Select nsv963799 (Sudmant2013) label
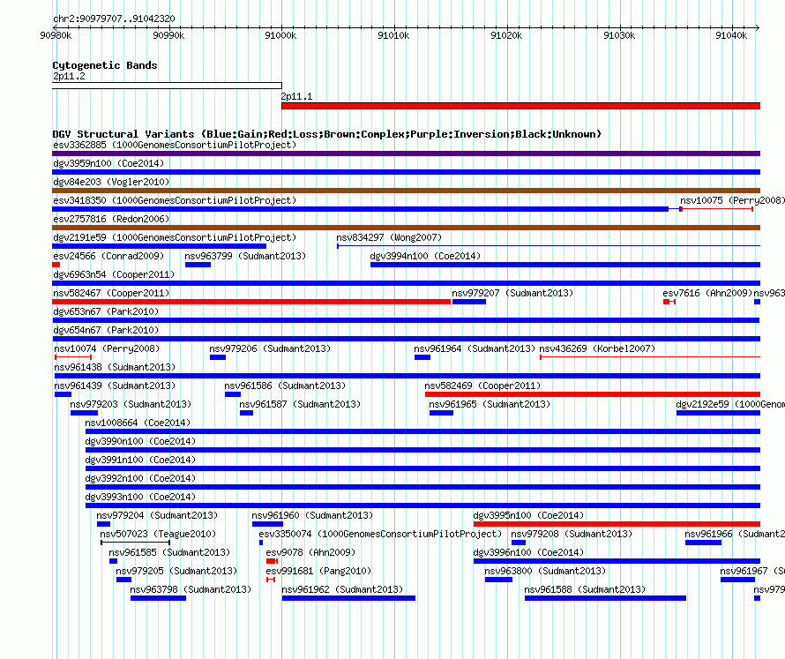785x659 pixels. [245, 256]
